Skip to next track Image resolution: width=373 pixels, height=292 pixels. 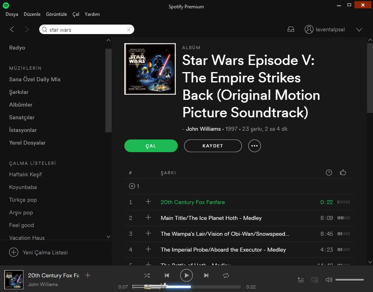coord(206,275)
